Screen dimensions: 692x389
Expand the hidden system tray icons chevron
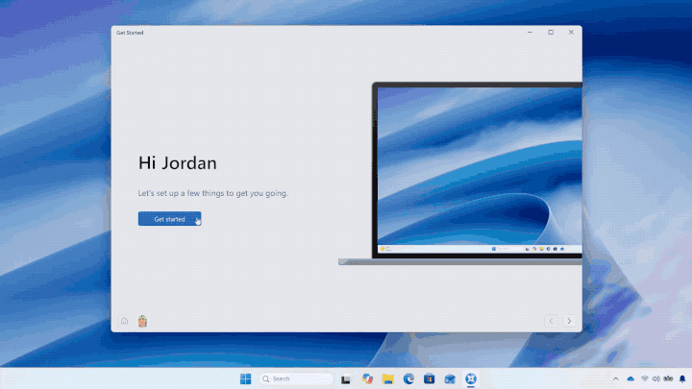click(x=616, y=378)
